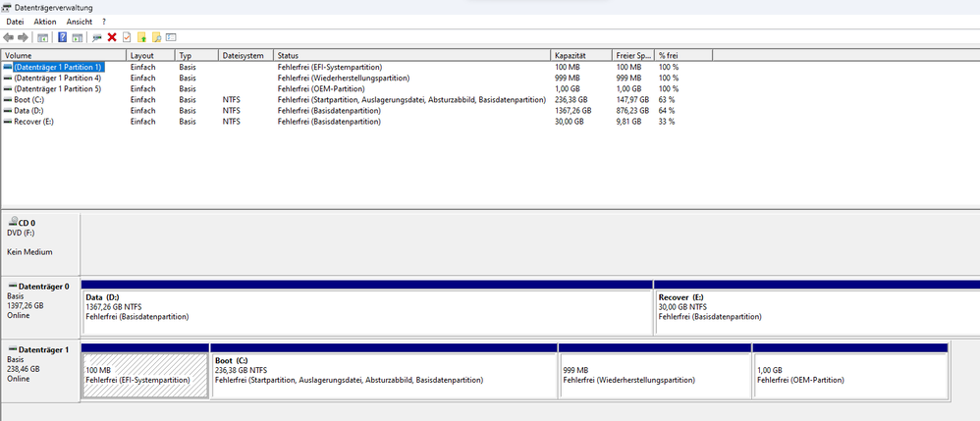The width and height of the screenshot is (980, 421).
Task: Click folder icon with green up arrow
Action: [x=141, y=37]
